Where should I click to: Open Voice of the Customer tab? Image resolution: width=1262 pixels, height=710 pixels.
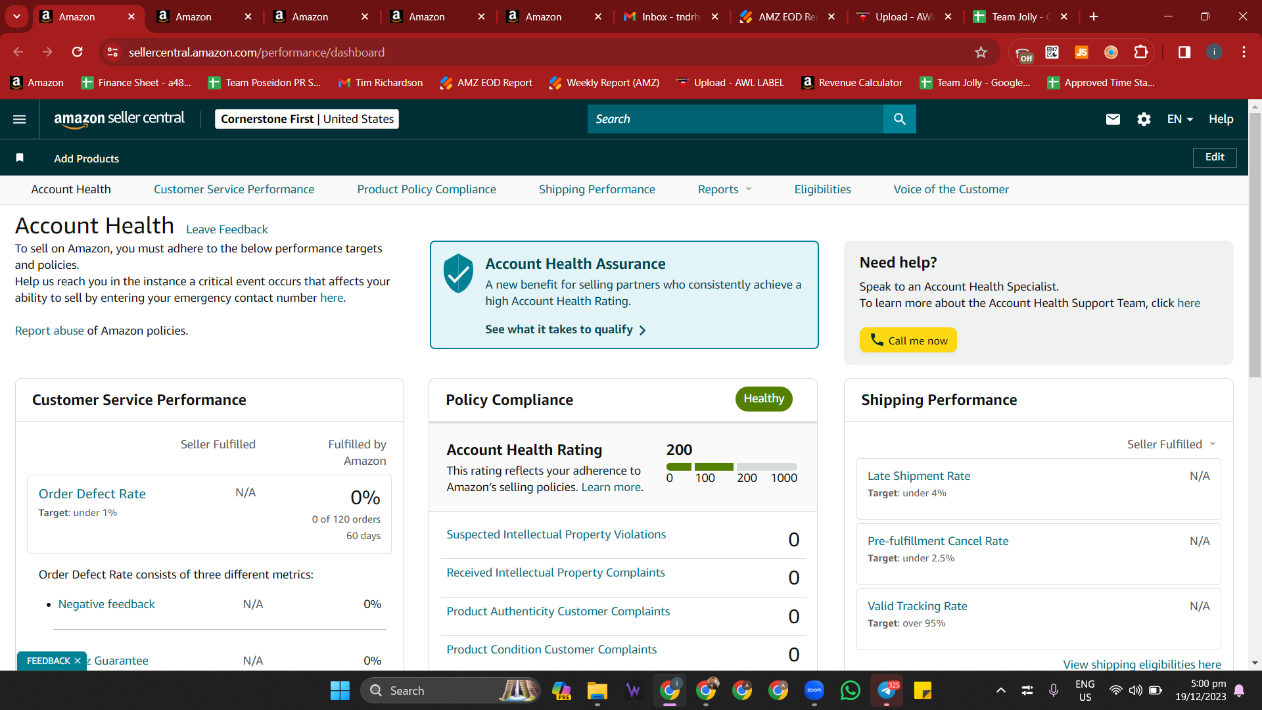tap(951, 189)
